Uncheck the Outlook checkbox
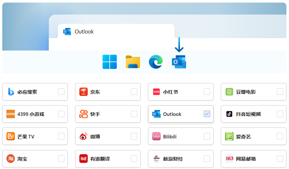The image size is (289, 169). pyautogui.click(x=207, y=114)
